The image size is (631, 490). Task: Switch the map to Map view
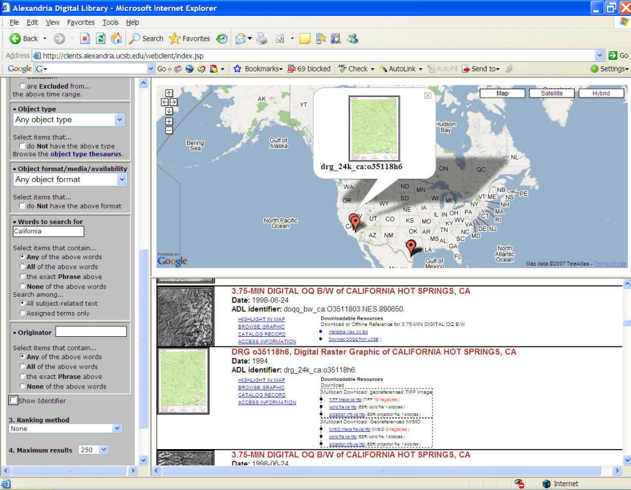coord(502,93)
